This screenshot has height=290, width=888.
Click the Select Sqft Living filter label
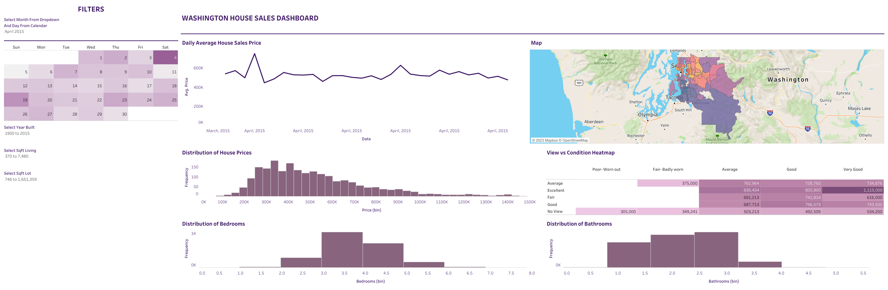20,150
